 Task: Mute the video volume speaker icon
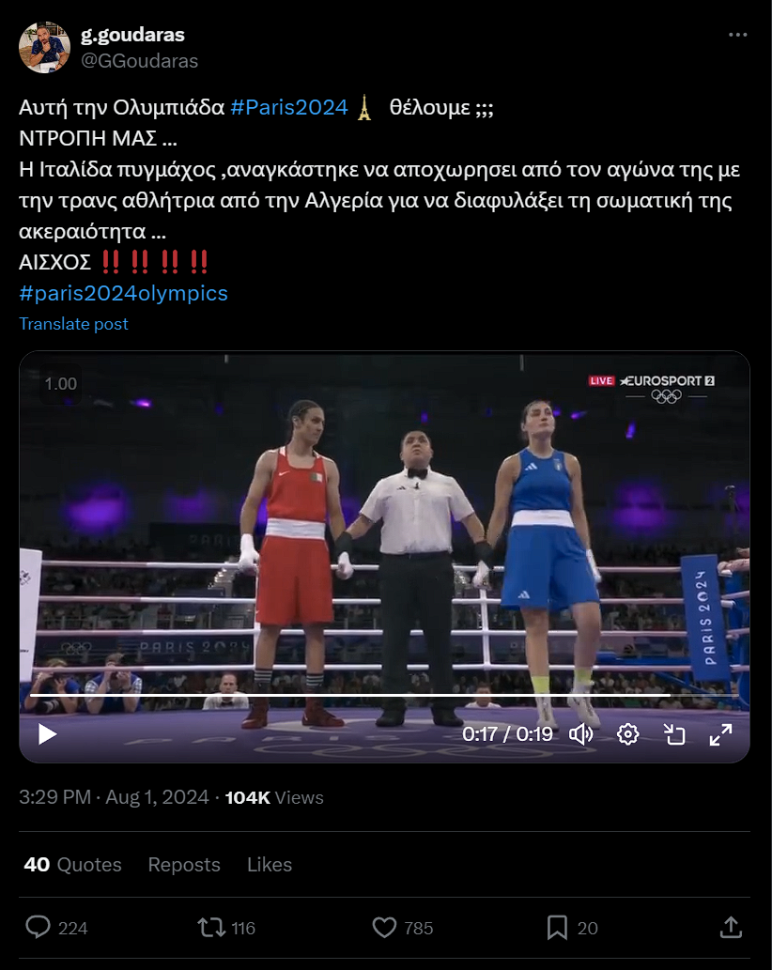(580, 734)
